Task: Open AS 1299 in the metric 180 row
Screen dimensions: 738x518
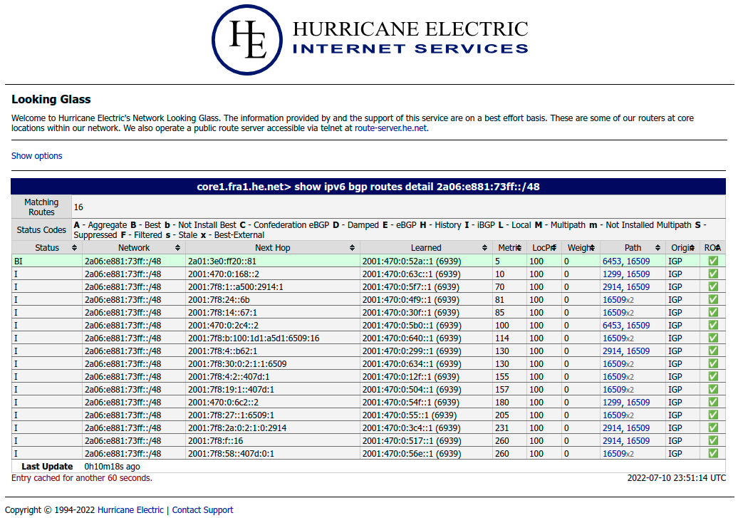Action: [x=611, y=403]
